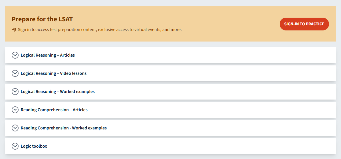Open the 'Logical Reasoning – Articles' section title
341x159 pixels.
click(x=48, y=55)
